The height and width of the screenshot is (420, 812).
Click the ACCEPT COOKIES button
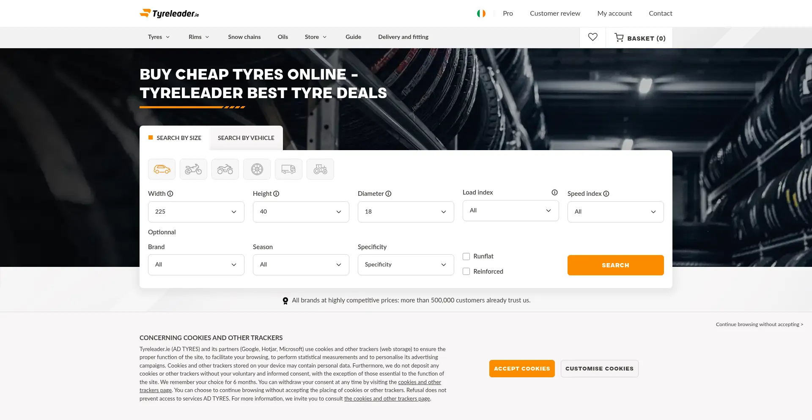tap(522, 368)
